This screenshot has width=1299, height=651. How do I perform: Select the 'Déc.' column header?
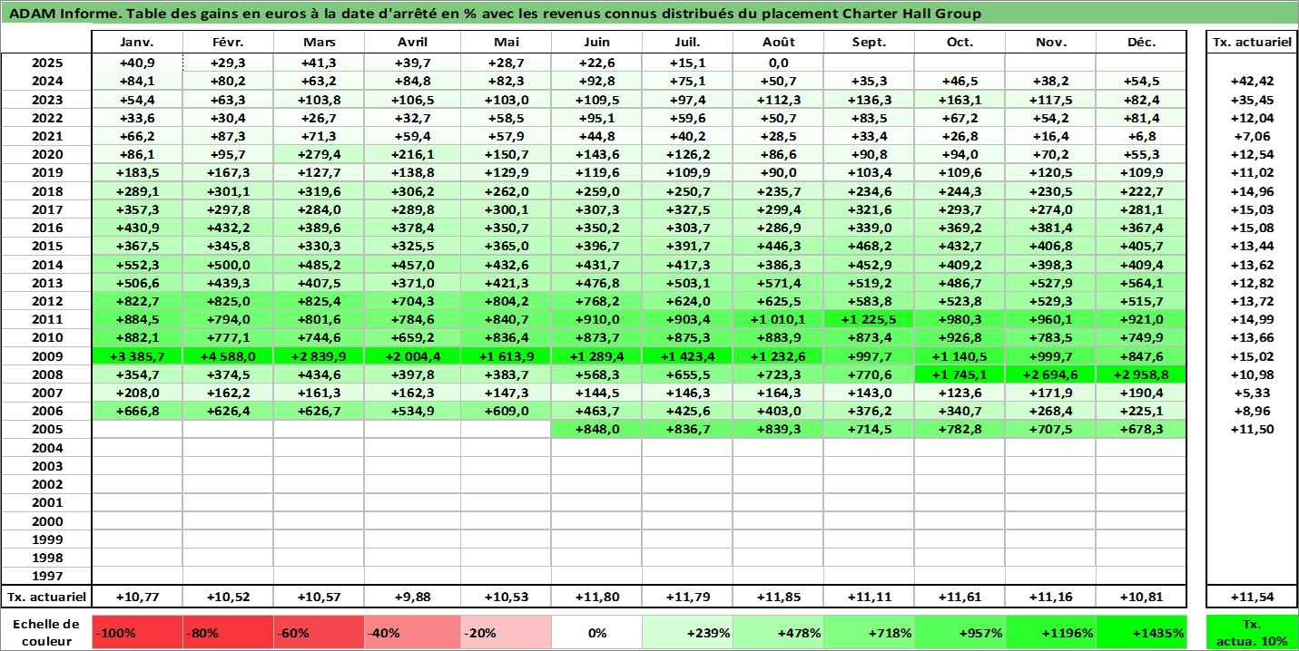click(1141, 43)
